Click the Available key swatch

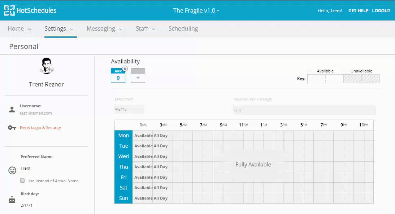coord(325,79)
